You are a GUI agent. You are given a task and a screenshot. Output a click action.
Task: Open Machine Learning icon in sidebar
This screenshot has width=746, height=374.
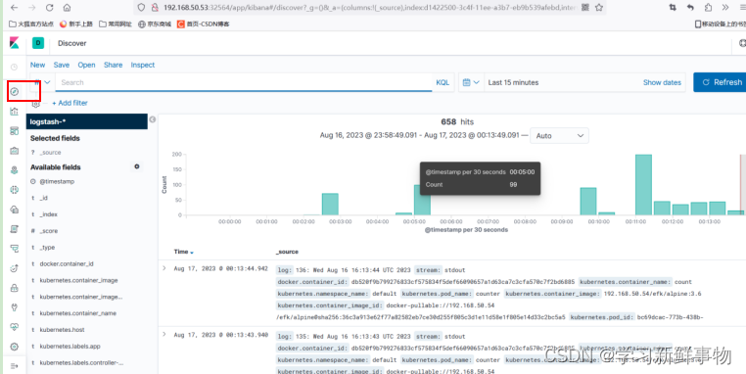pyautogui.click(x=15, y=189)
